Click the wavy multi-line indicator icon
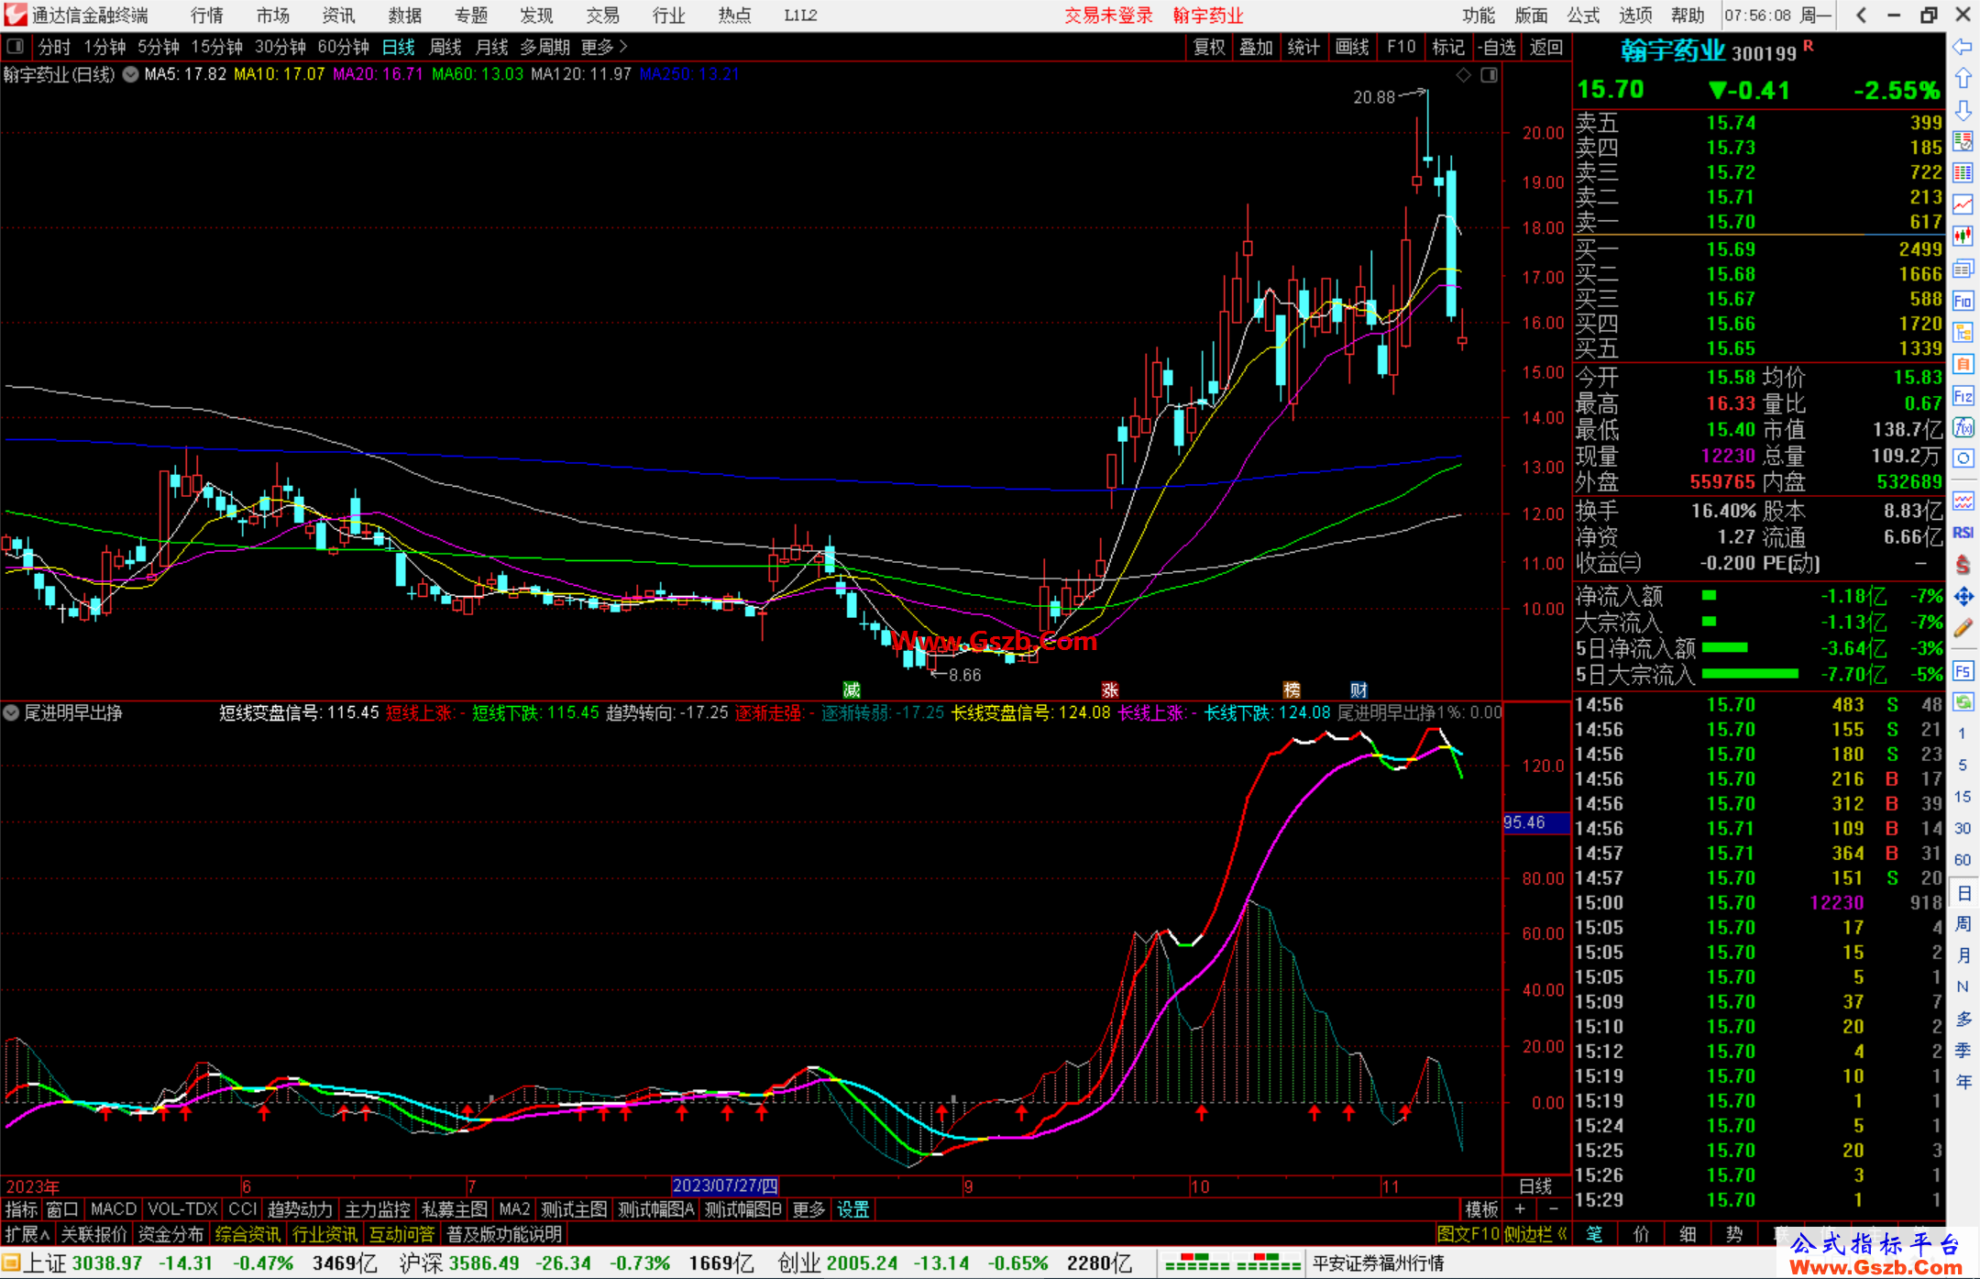1980x1279 pixels. point(1963,501)
